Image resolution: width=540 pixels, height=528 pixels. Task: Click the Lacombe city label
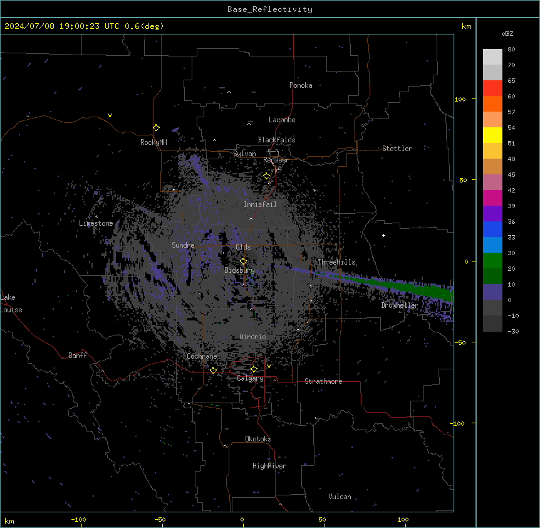click(282, 120)
